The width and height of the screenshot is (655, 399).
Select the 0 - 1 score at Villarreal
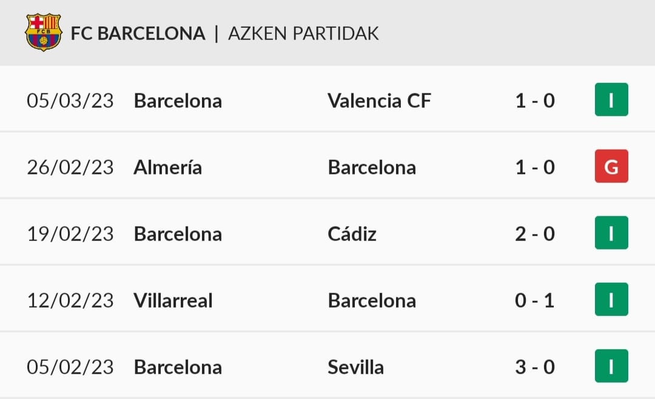[535, 300]
